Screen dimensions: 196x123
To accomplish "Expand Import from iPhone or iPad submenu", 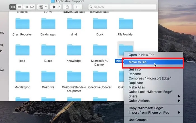I will point(153,113).
